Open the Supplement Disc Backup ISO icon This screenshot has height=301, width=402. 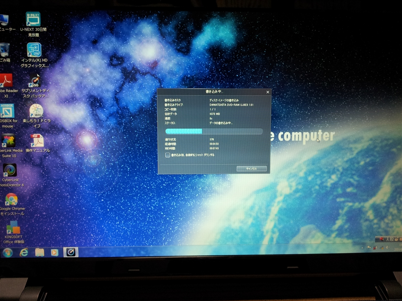(x=35, y=86)
